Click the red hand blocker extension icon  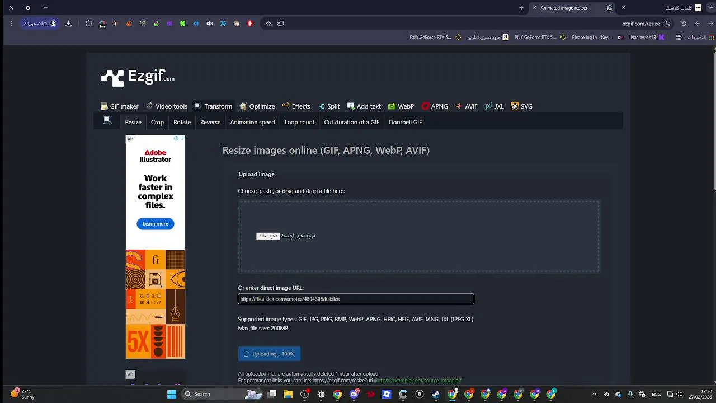coord(249,24)
